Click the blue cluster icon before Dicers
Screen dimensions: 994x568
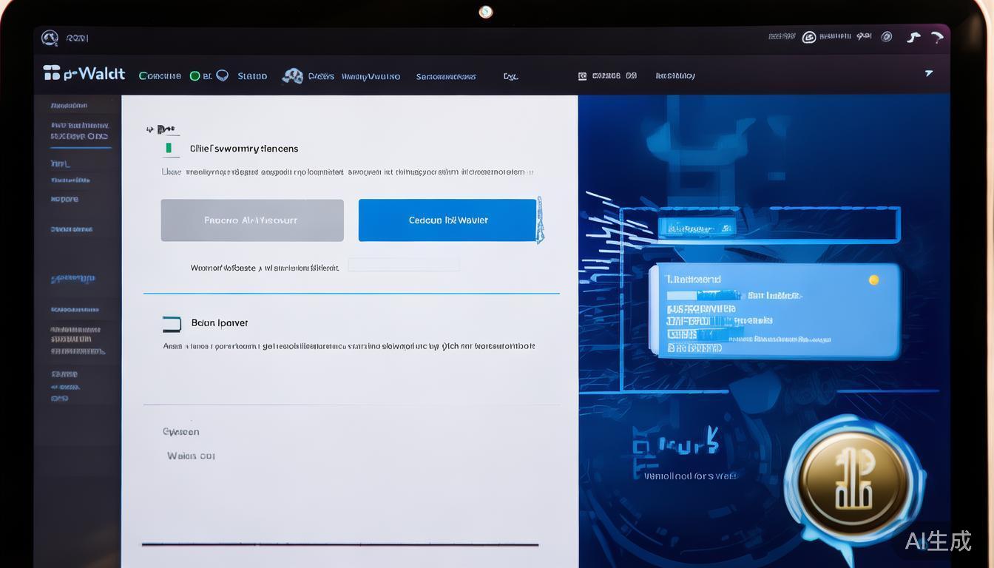point(293,75)
